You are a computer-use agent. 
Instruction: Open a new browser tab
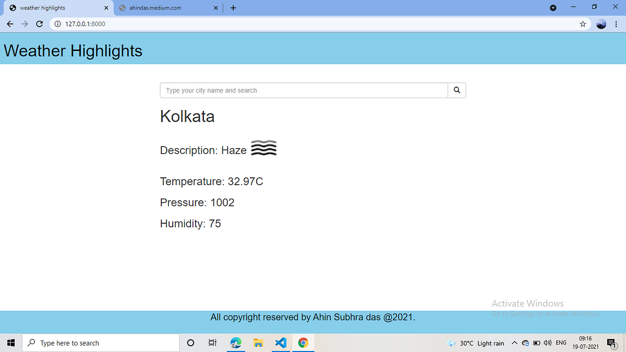(233, 8)
